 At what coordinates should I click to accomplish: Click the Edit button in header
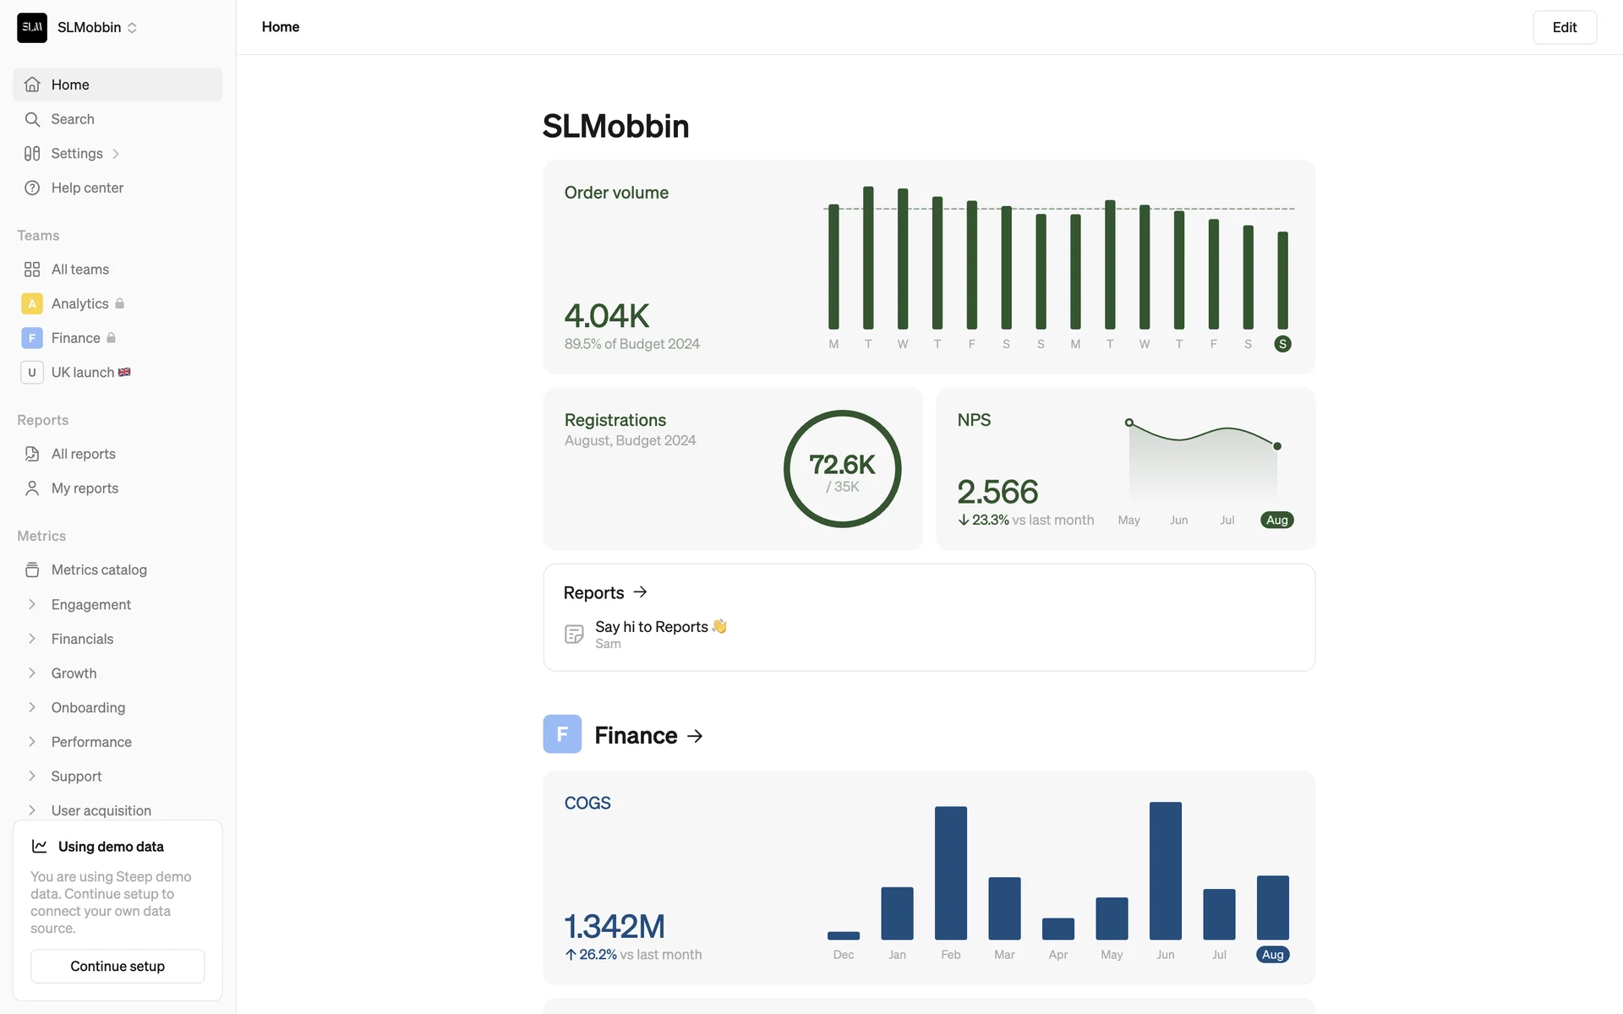[1564, 27]
